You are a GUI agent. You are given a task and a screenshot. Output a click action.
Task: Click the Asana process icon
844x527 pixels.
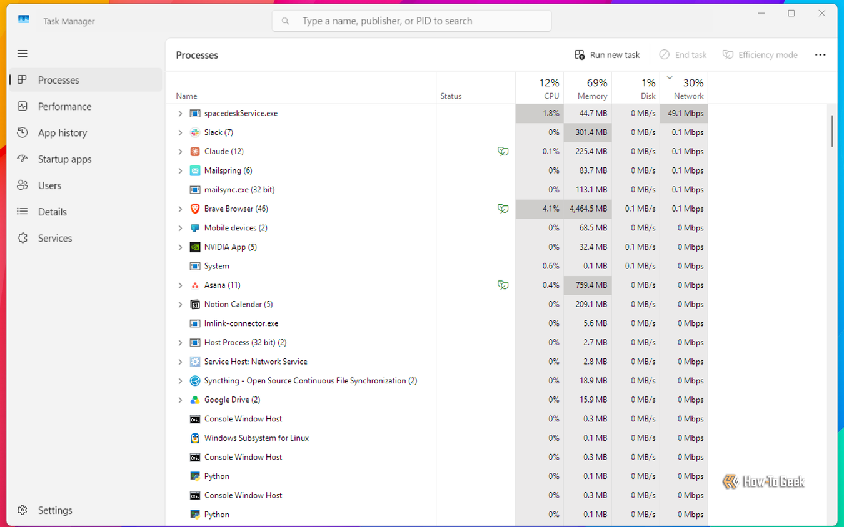point(195,285)
